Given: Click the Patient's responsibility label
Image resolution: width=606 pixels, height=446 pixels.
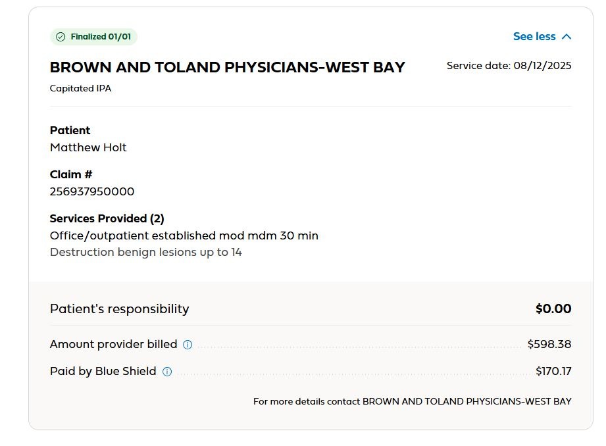Looking at the screenshot, I should [x=119, y=309].
